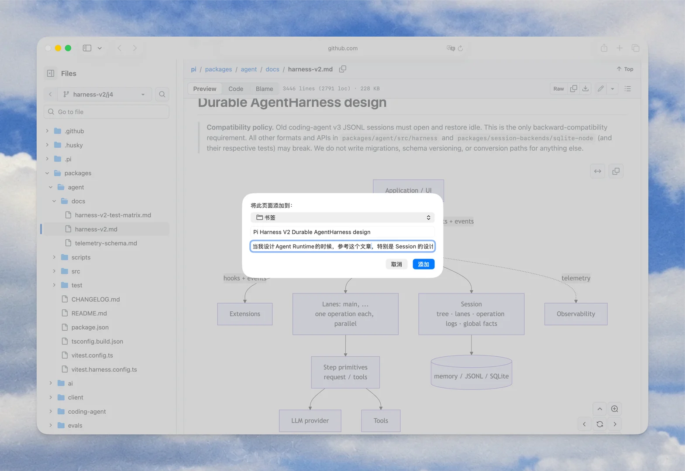Click the Raw button
685x471 pixels.
click(558, 89)
